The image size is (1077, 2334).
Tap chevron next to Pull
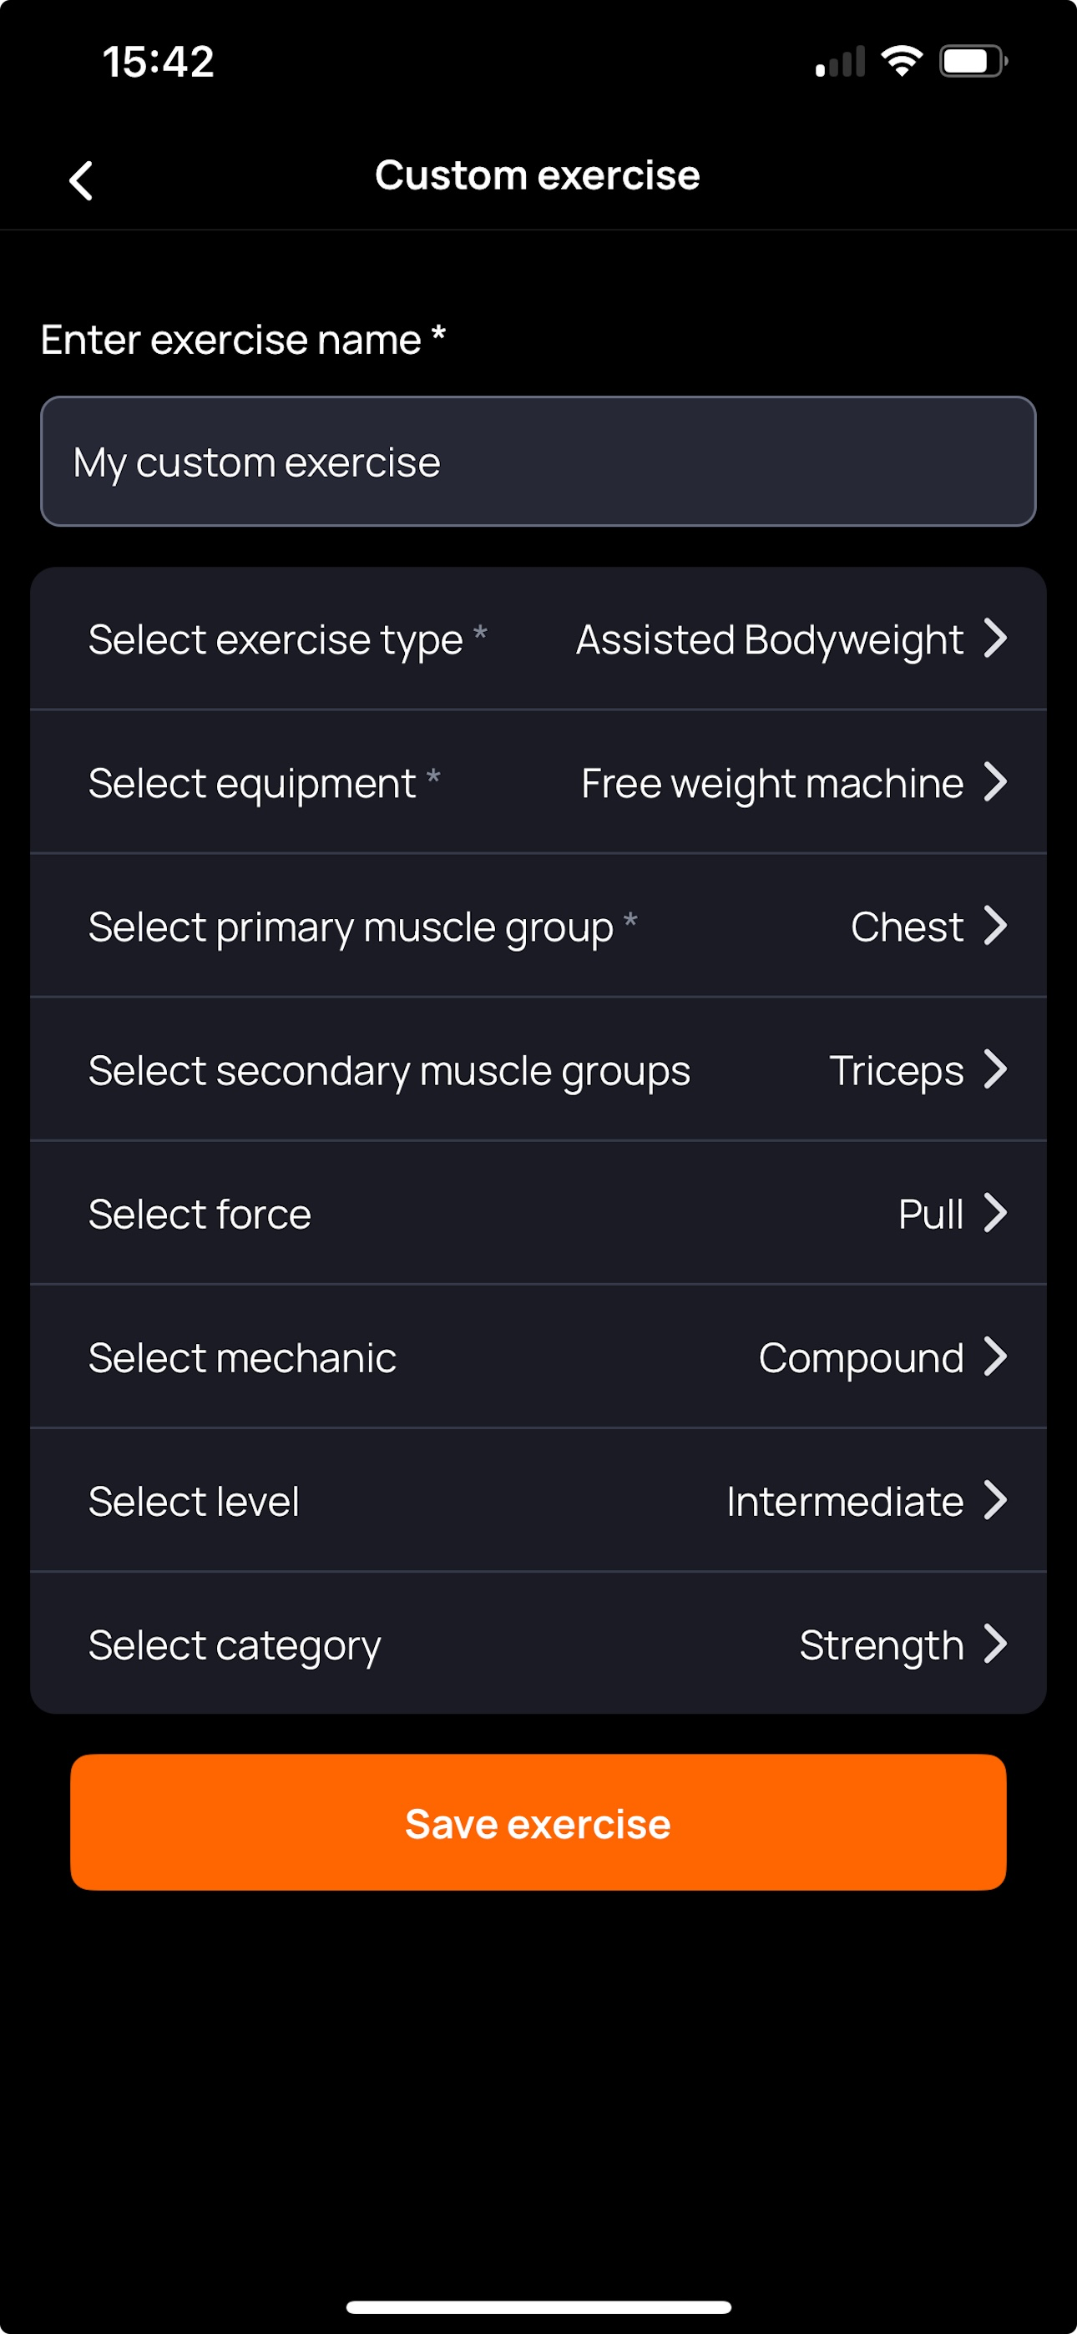(x=995, y=1213)
